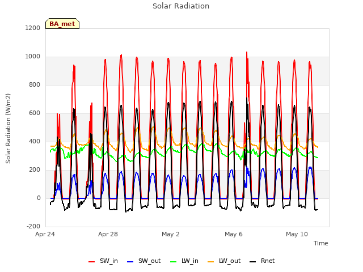Click the 800 y-axis tick label
This screenshot has height=272, width=363.
35,84
